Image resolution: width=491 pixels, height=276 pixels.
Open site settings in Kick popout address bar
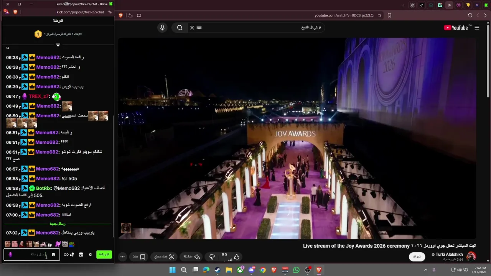pos(110,12)
